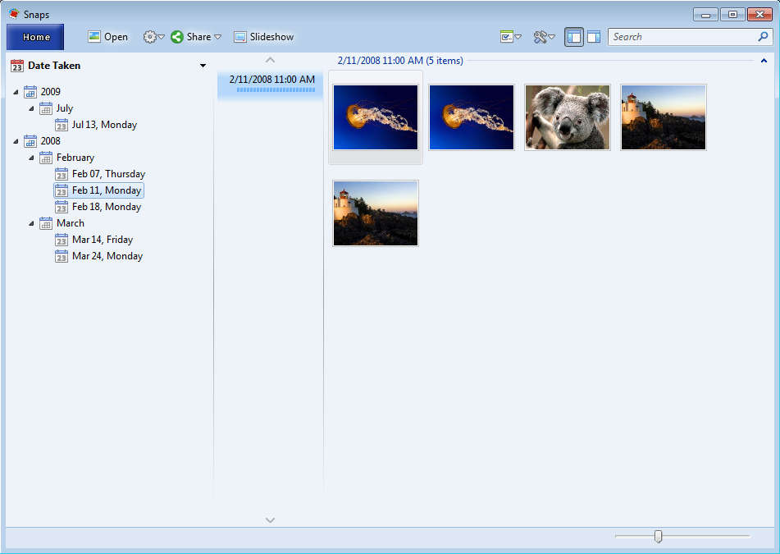Click calendar icon next to Mar 14, Friday
The height and width of the screenshot is (554, 780).
tap(62, 240)
